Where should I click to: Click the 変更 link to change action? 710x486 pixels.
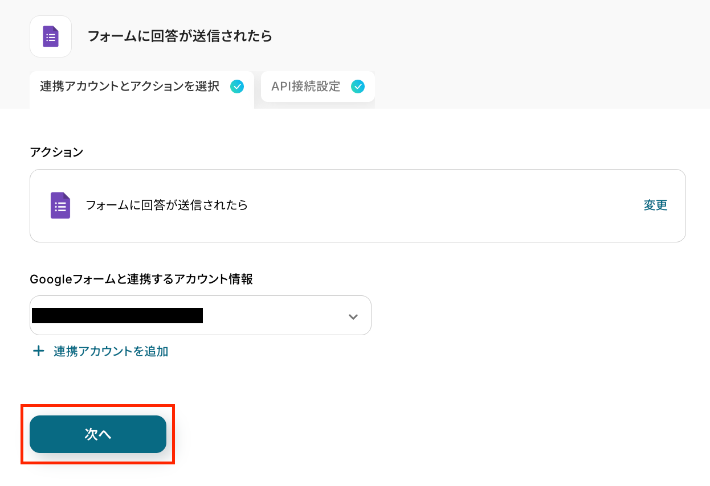pyautogui.click(x=655, y=205)
